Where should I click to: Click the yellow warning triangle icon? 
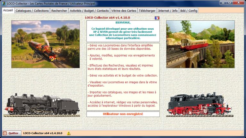pos(69,133)
